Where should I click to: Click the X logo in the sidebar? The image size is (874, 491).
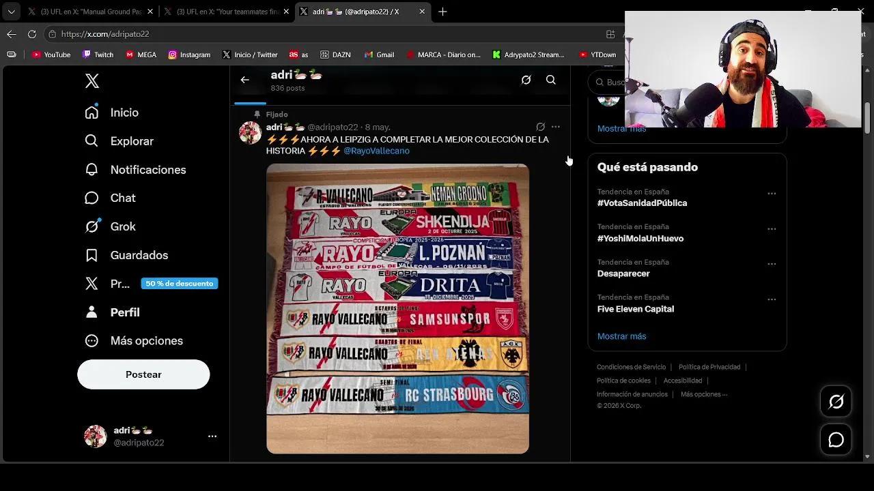[x=92, y=81]
